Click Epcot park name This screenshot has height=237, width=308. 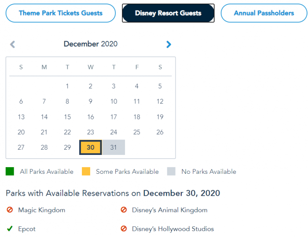point(27,229)
